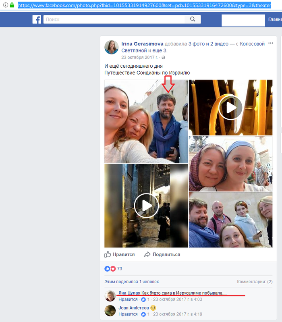Open the Колосовой Светланой tagged profile
This screenshot has height=322, width=282.
[x=252, y=44]
